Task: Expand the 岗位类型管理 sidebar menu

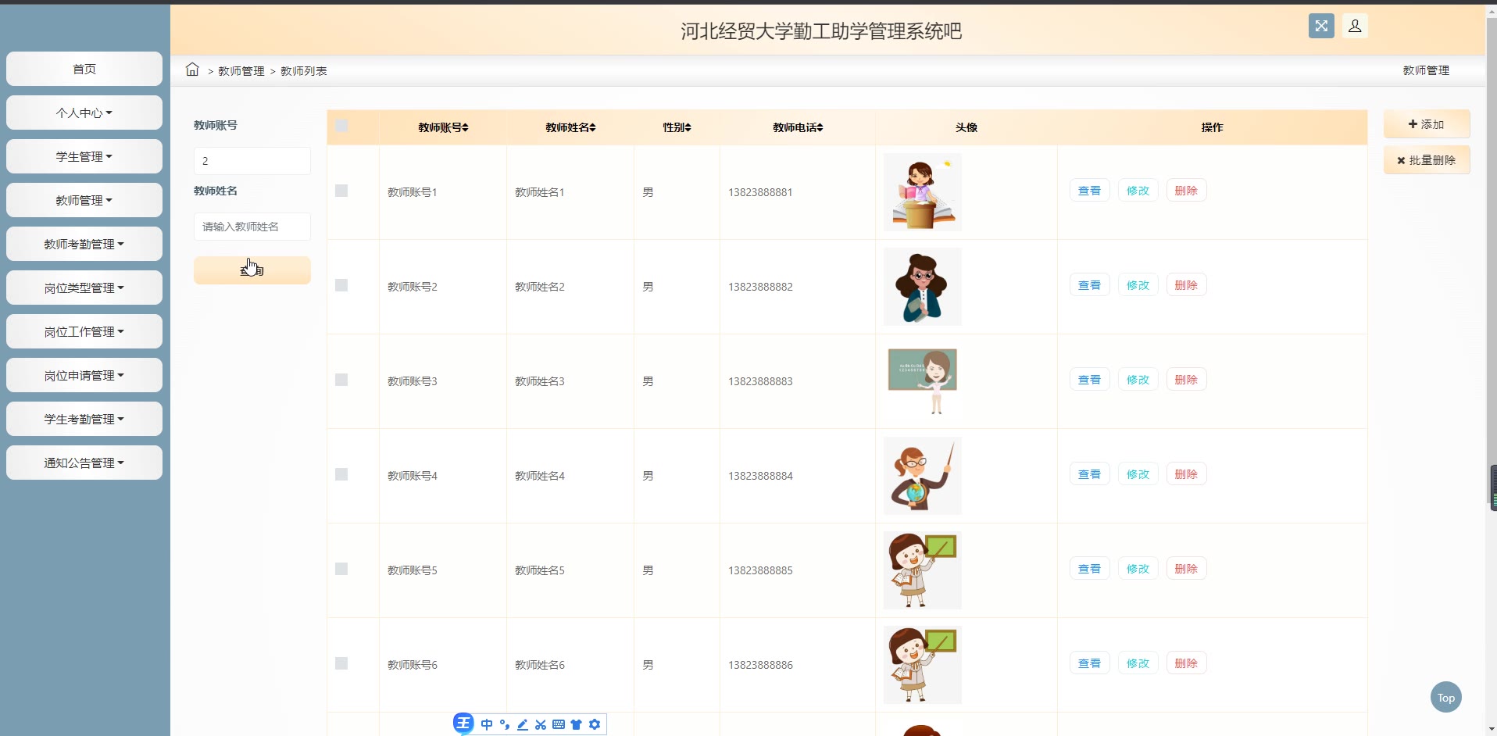Action: coord(84,288)
